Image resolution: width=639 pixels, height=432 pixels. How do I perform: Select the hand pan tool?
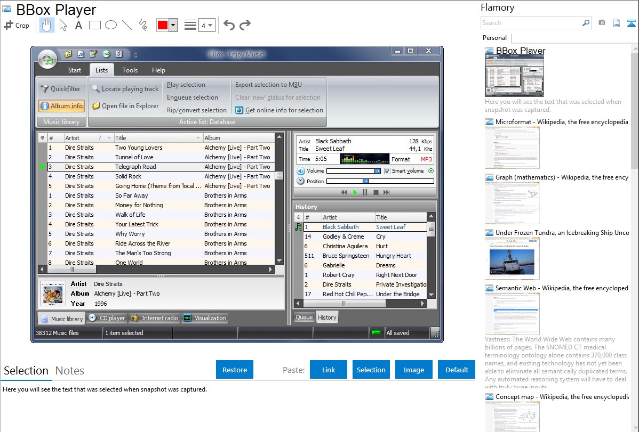click(46, 25)
